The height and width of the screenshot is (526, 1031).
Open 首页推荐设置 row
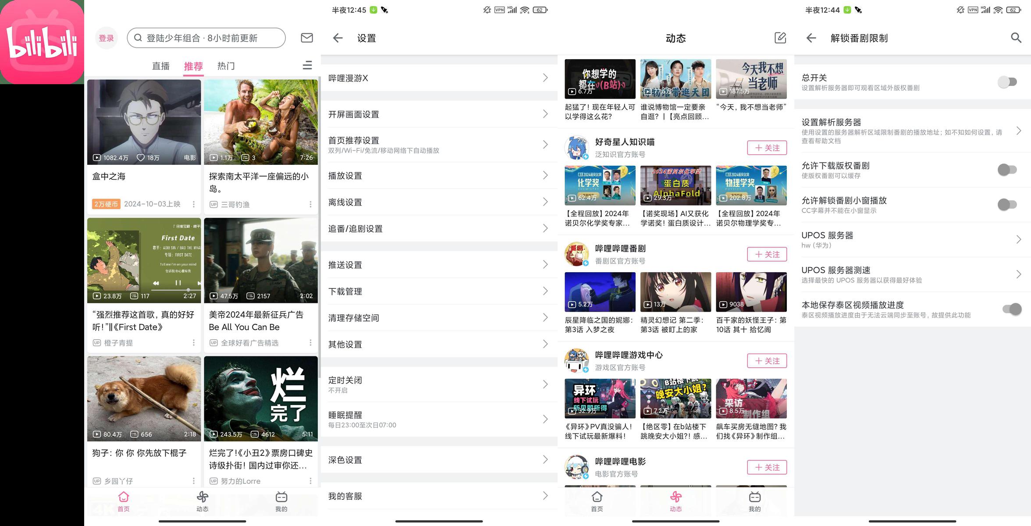(x=439, y=145)
